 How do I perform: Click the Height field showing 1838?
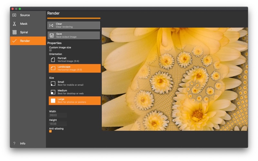[58, 124]
